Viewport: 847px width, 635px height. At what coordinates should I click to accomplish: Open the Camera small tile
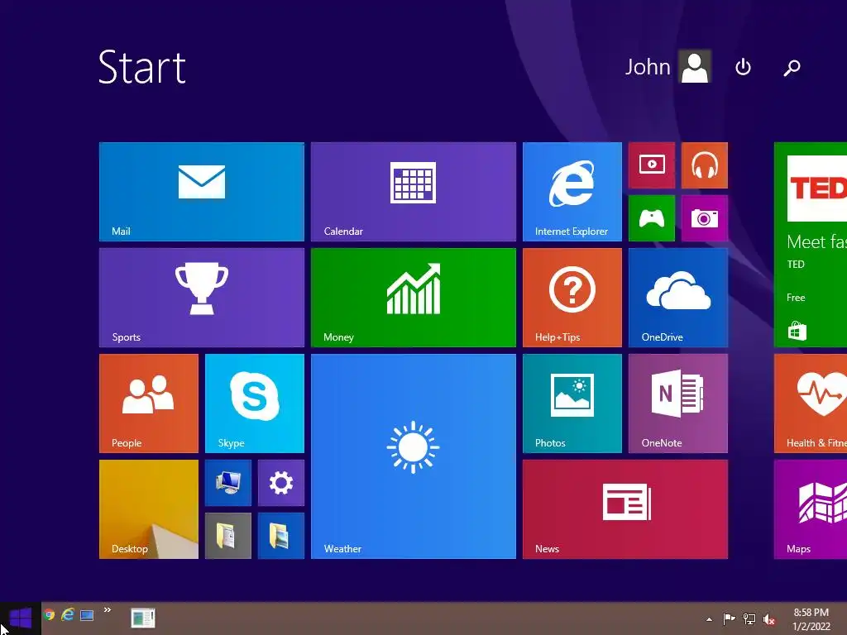click(x=705, y=218)
